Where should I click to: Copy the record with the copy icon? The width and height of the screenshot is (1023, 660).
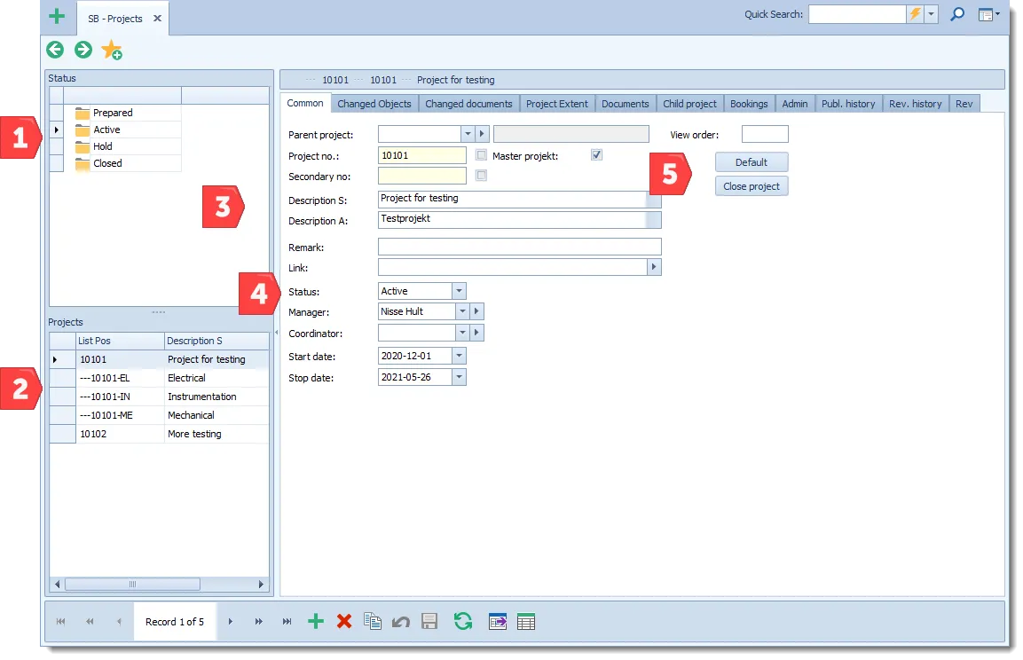373,622
